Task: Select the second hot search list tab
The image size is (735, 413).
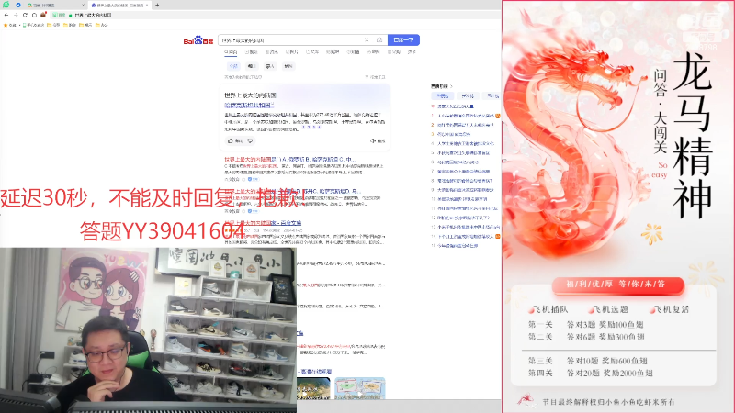Action: 468,96
